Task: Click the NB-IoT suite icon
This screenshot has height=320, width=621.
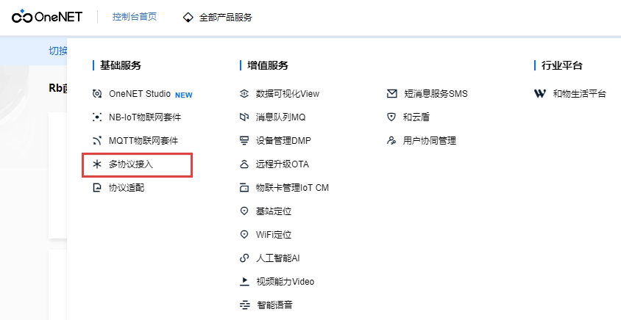Action: (97, 117)
